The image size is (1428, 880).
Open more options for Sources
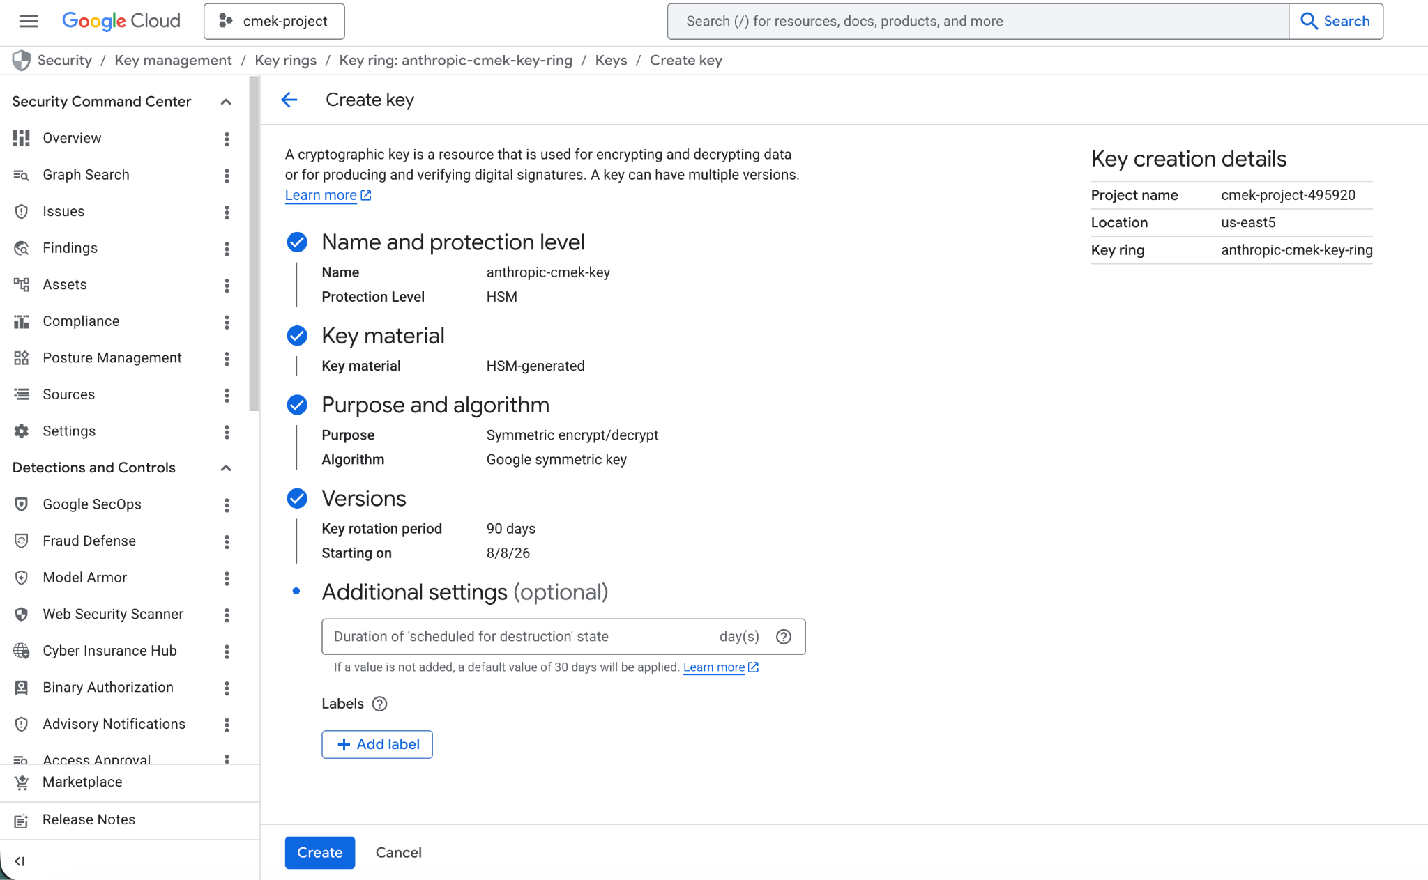click(x=227, y=395)
